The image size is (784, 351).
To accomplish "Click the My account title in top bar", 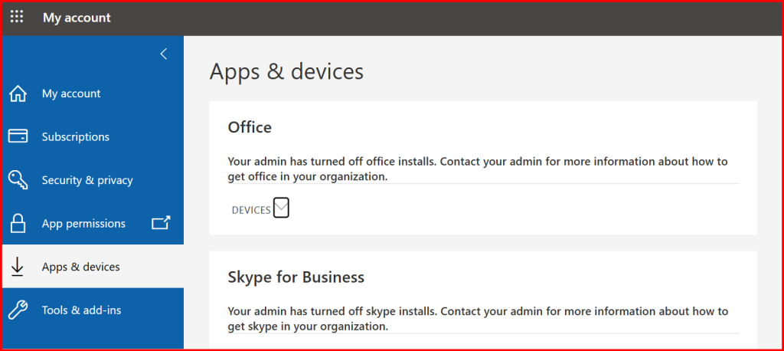I will click(x=77, y=18).
